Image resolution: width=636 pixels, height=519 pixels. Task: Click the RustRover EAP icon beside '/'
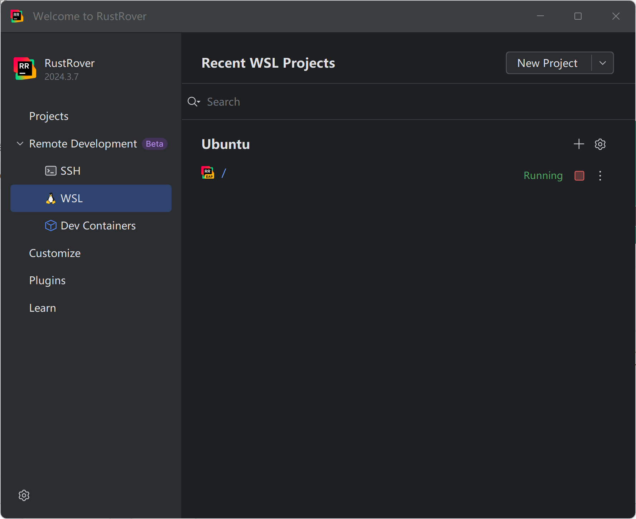pos(208,173)
